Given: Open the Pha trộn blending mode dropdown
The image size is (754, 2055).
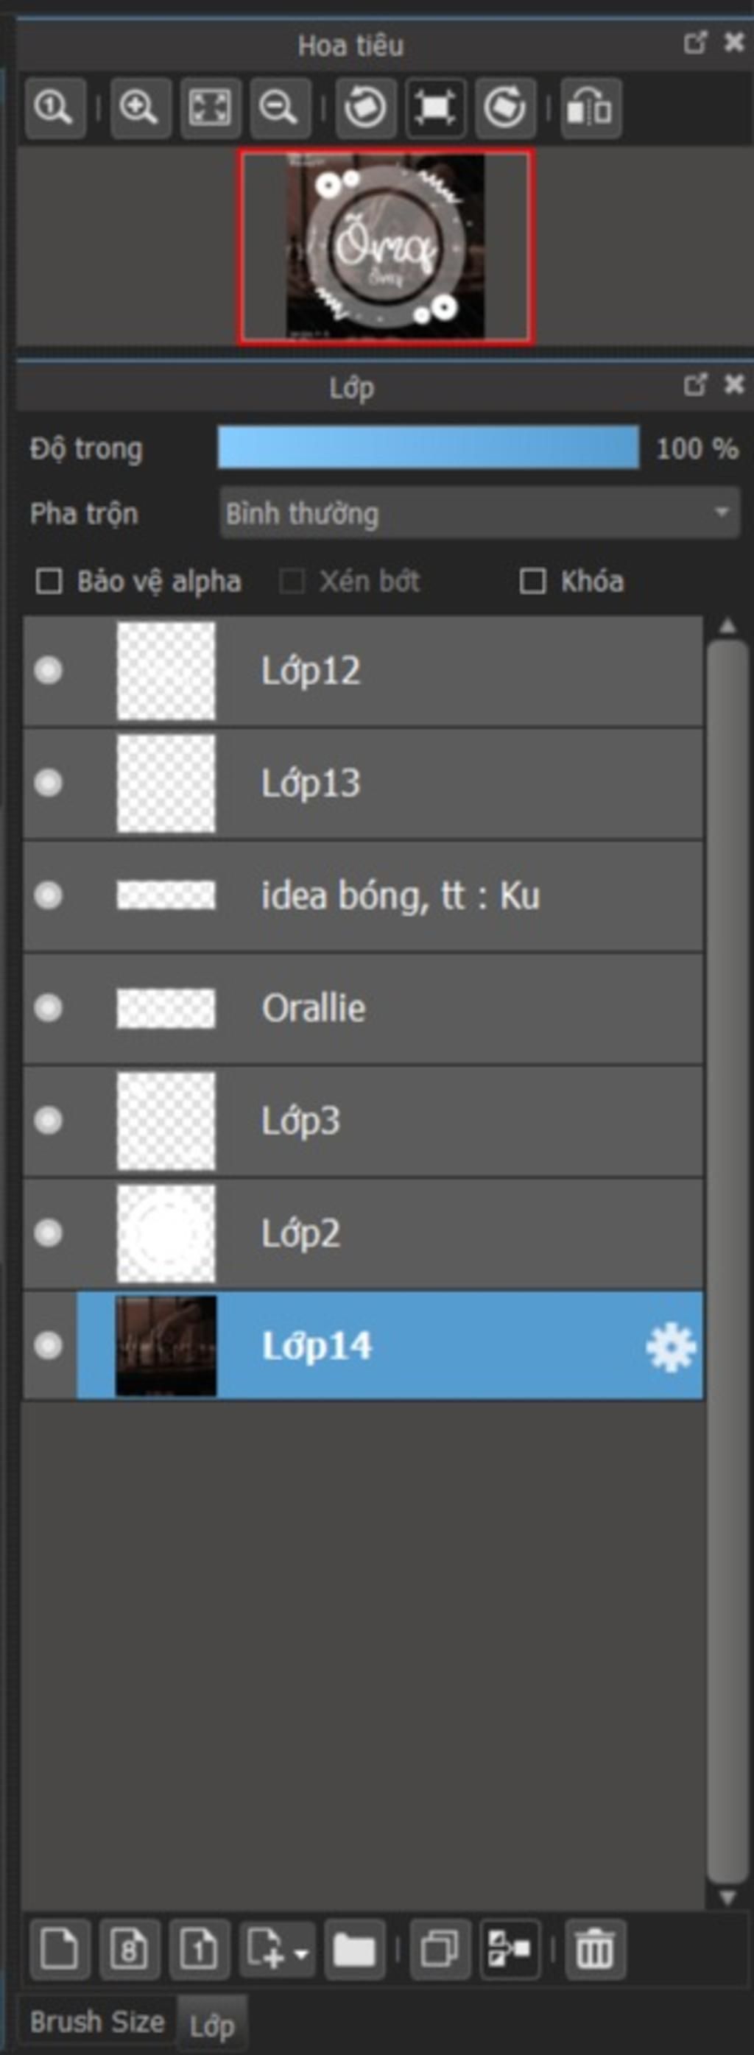Looking at the screenshot, I should pyautogui.click(x=479, y=513).
